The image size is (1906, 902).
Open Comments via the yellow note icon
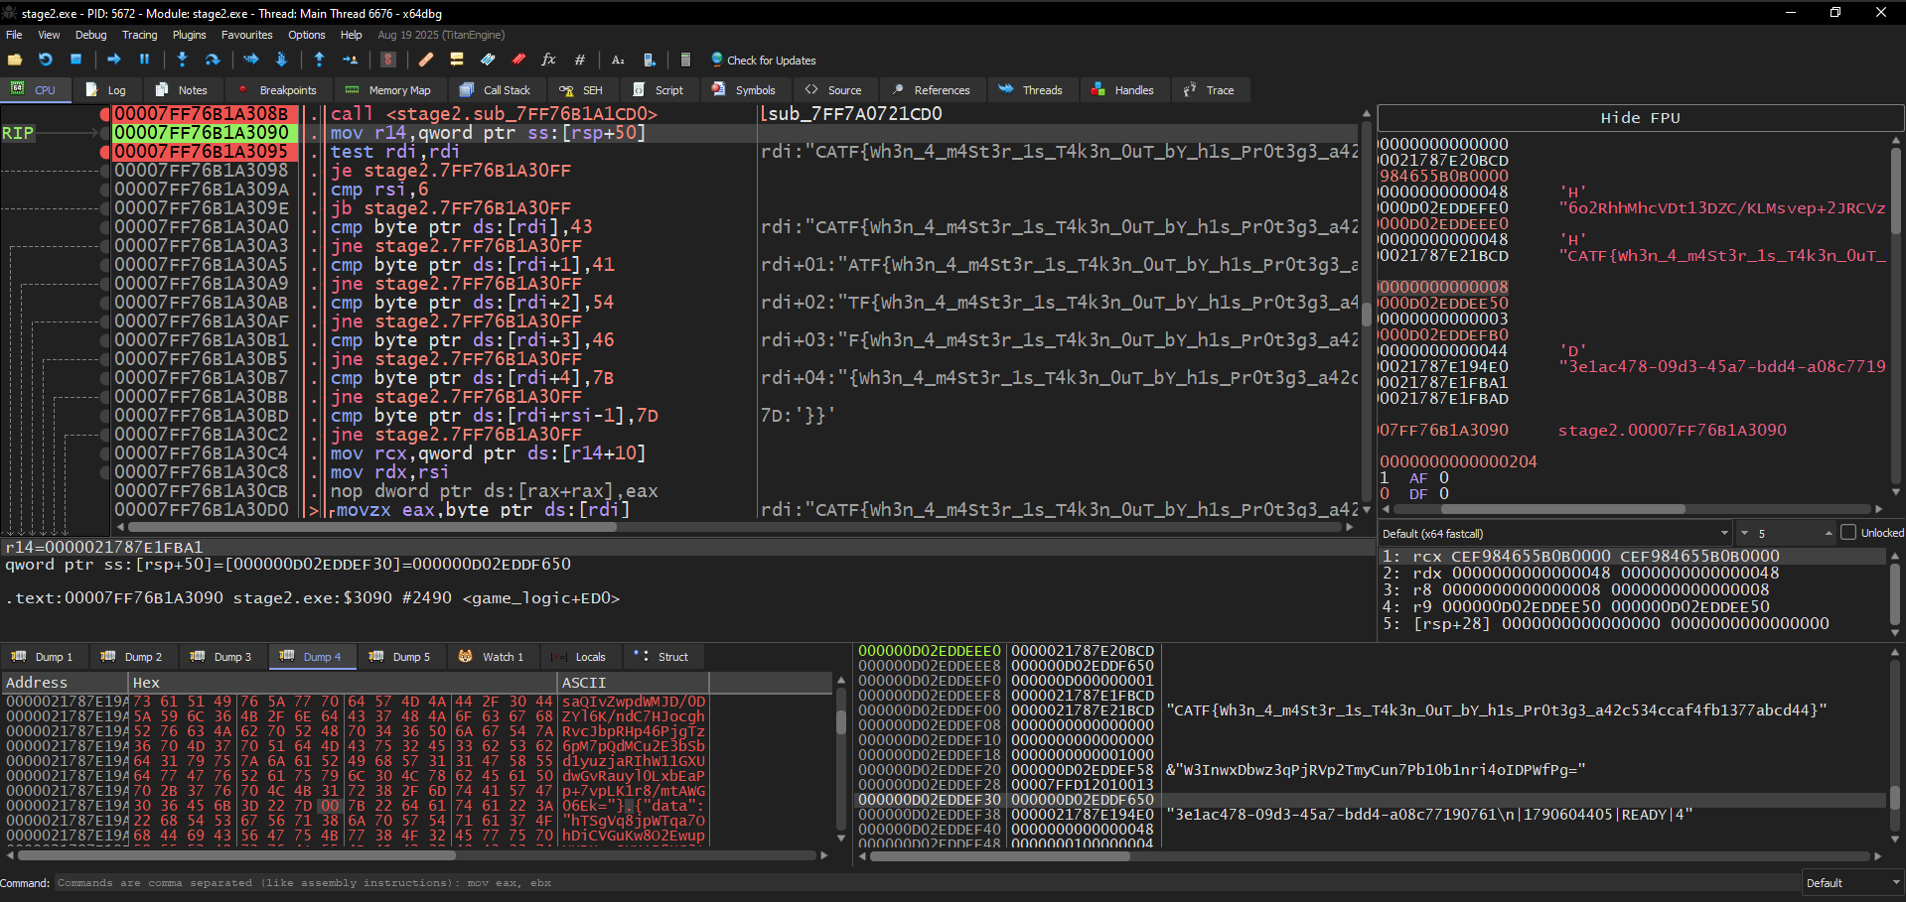pyautogui.click(x=457, y=60)
